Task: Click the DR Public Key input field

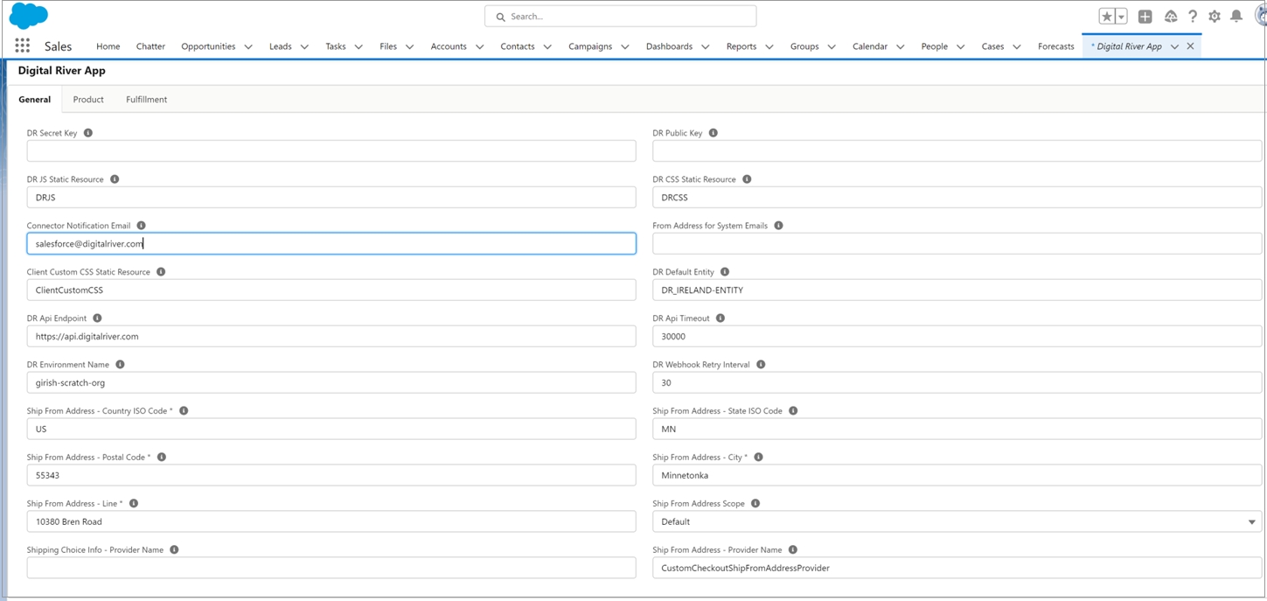Action: pos(957,151)
